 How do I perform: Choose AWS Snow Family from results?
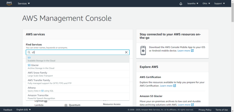coord(78,74)
